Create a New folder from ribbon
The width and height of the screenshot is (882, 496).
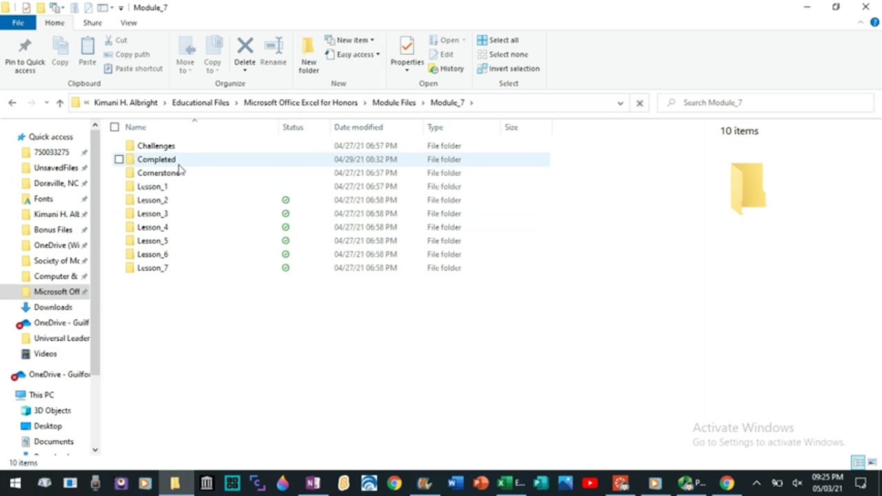(309, 55)
